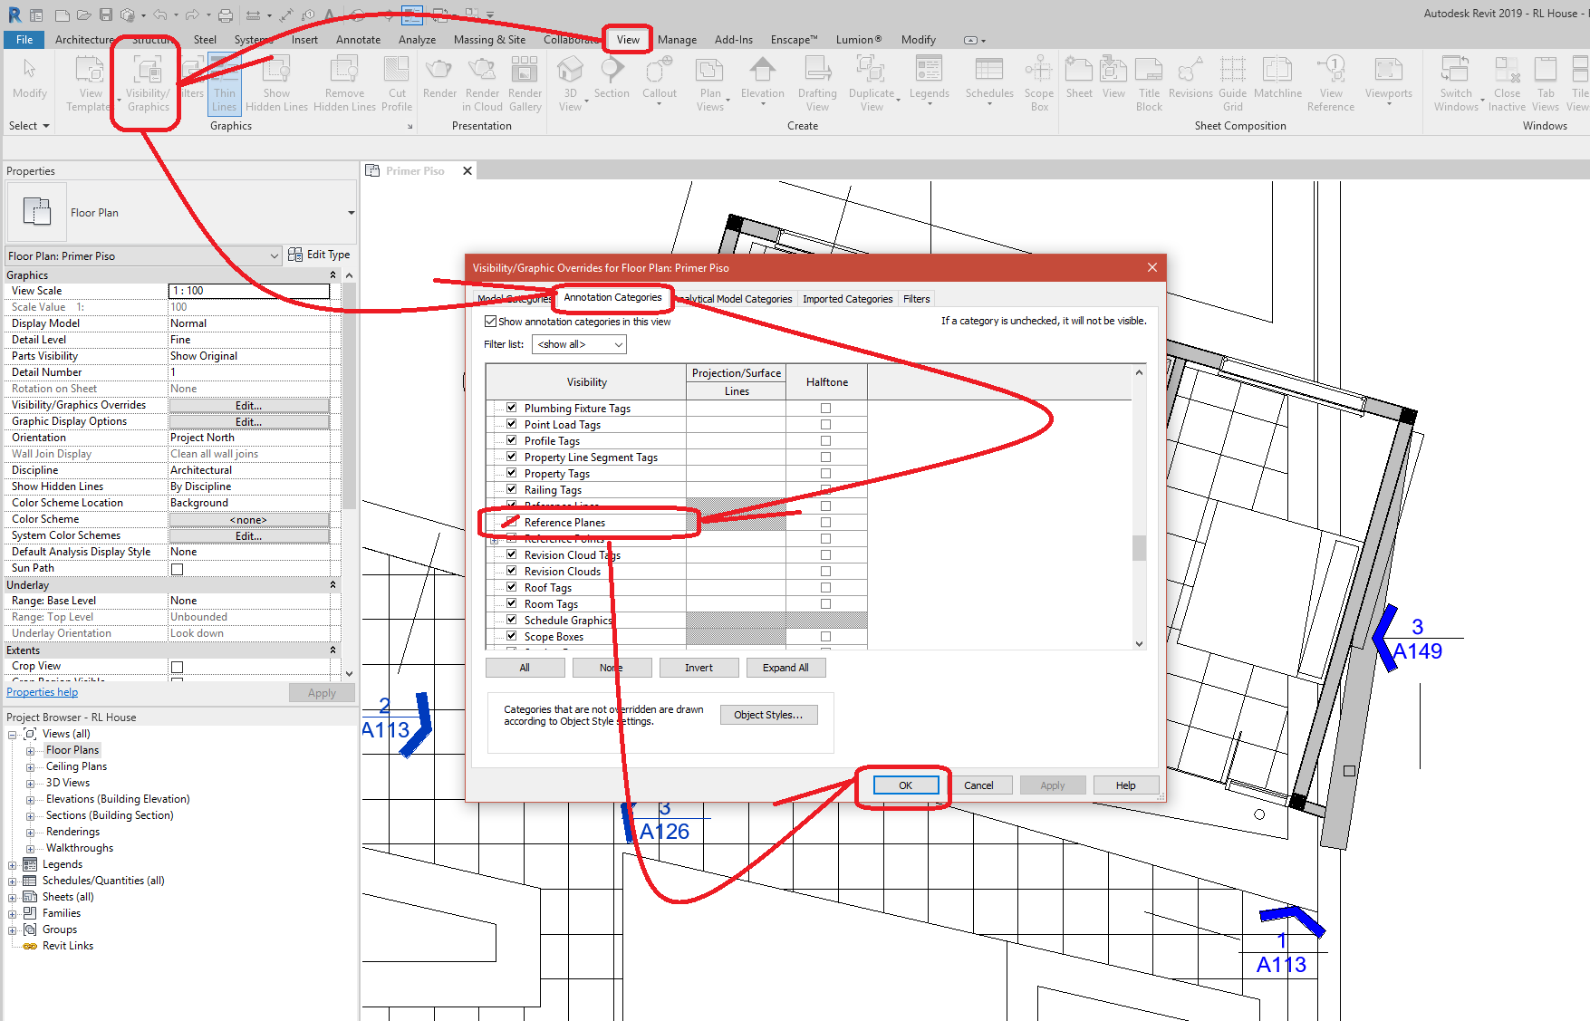Open Object Styles settings

768,715
